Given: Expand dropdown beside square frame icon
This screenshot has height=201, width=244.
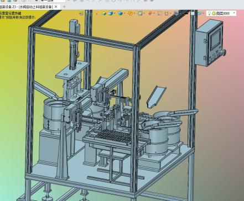Looking at the screenshot, I should coord(144,13).
